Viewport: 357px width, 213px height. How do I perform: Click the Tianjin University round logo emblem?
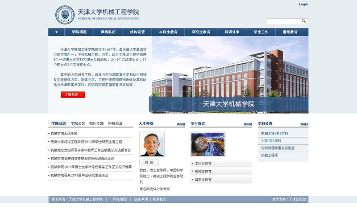coord(65,15)
